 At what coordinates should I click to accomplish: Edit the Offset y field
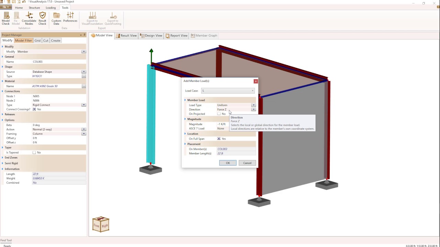tap(59, 138)
